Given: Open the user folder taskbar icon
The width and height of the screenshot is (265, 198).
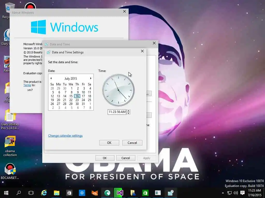Looking at the screenshot, I should (x=133, y=193).
